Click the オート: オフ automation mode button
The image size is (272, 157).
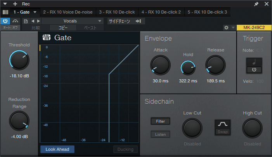(10, 28)
